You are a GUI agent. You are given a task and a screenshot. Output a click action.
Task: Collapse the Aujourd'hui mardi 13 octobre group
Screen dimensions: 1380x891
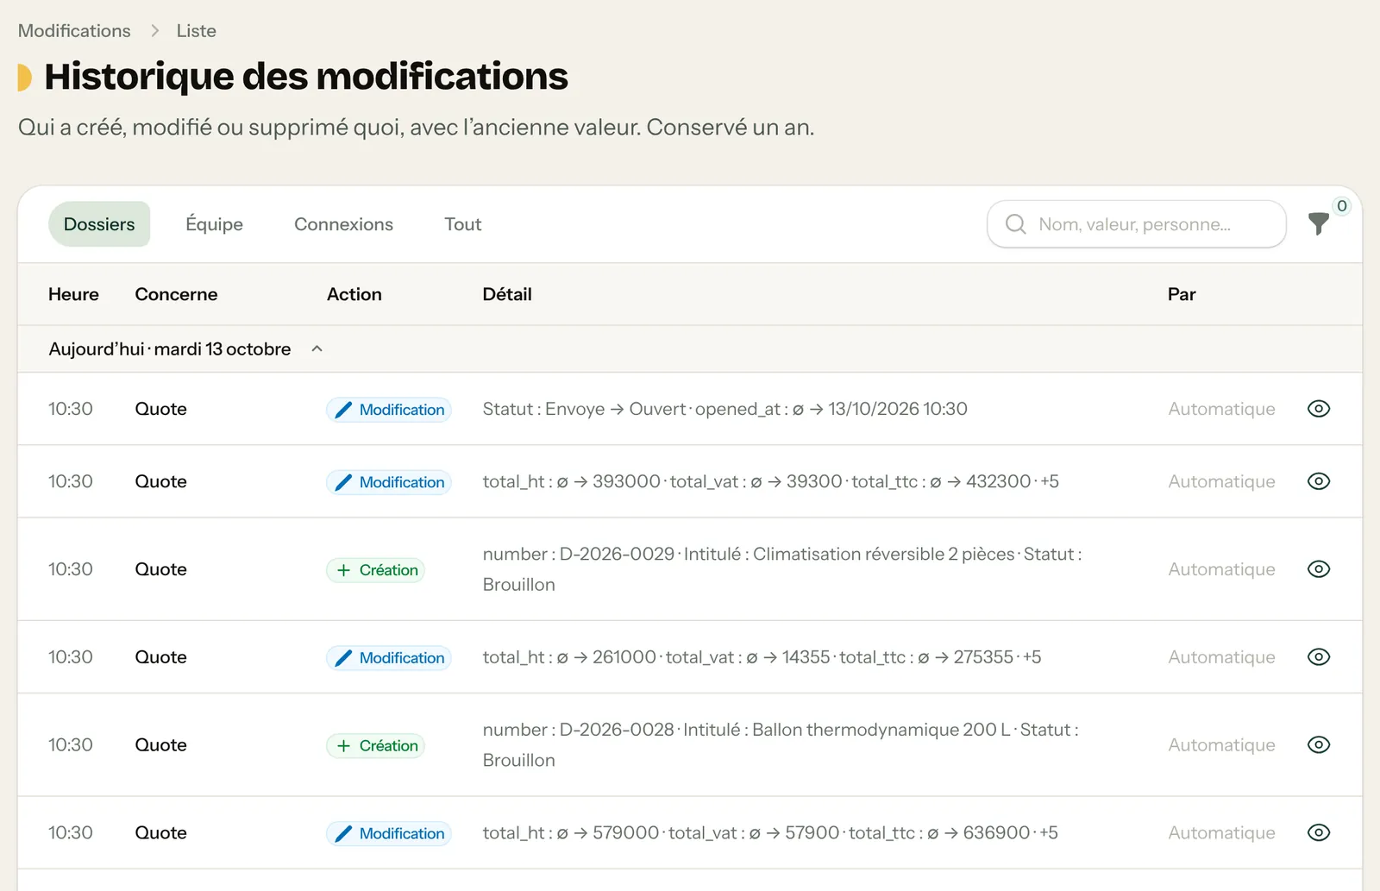click(x=317, y=349)
